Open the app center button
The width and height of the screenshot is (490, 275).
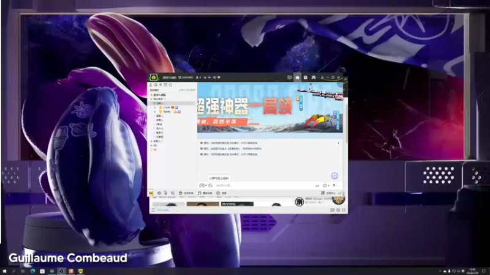(x=328, y=193)
